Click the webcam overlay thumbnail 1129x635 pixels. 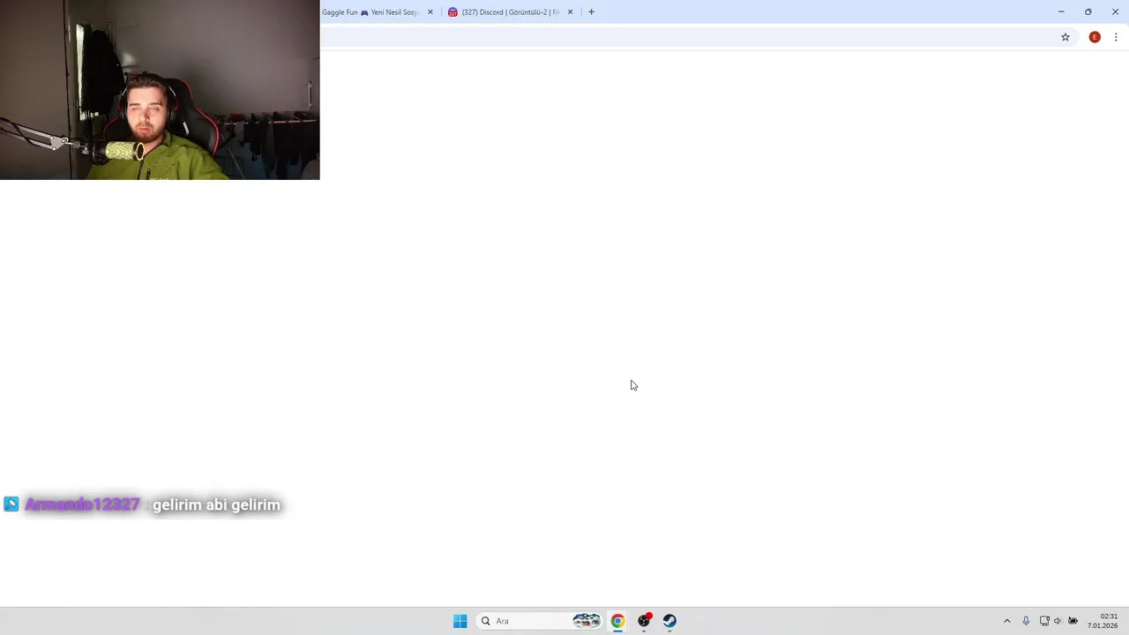coord(160,90)
